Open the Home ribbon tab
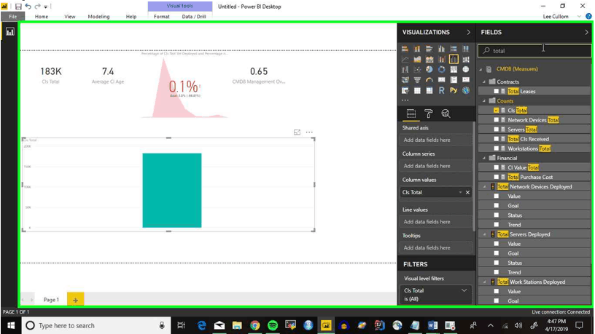Screen dimensions: 595x334 point(42,17)
